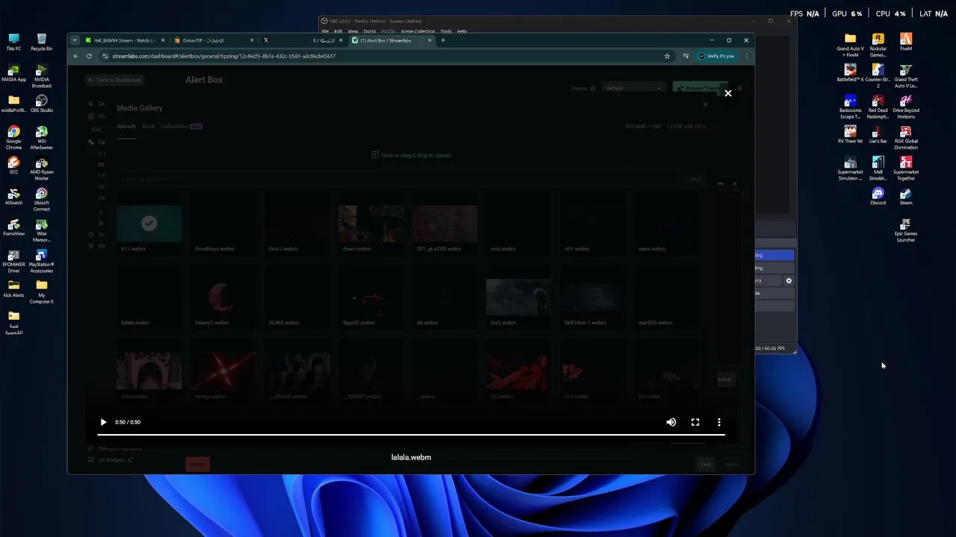Screen dimensions: 956x537
Task: Open Chrome's three-dot menu
Action: coord(746,56)
